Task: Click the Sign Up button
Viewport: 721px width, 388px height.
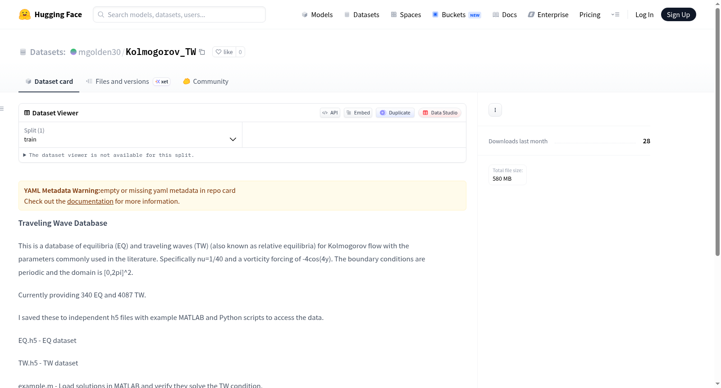Action: coord(678,15)
